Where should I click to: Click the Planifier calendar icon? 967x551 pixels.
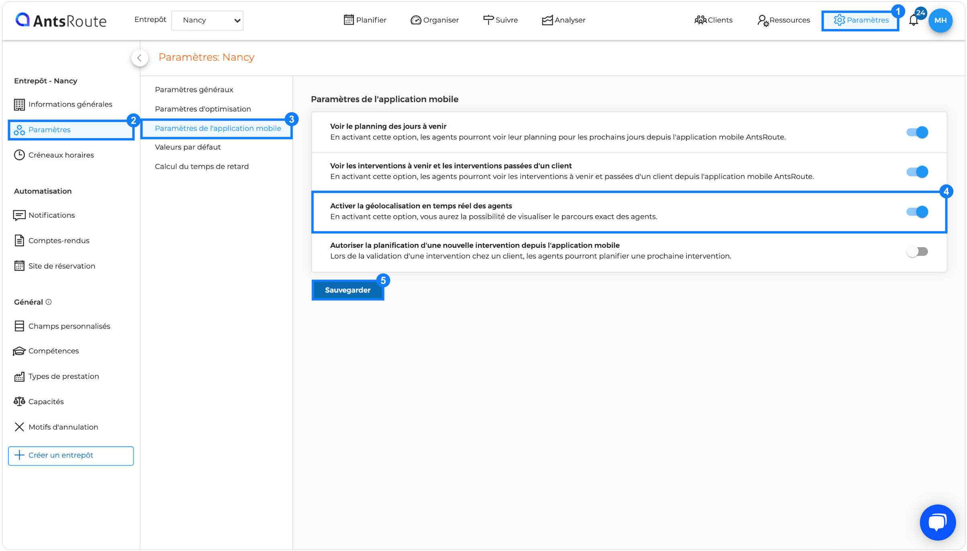click(348, 20)
